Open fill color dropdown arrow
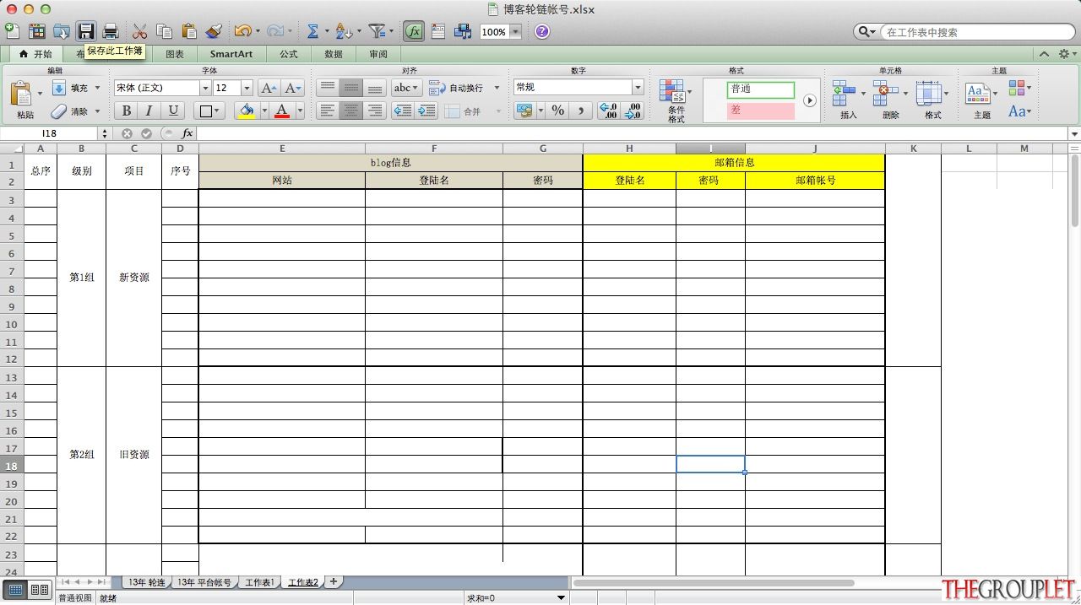This screenshot has width=1081, height=605. pyautogui.click(x=263, y=111)
